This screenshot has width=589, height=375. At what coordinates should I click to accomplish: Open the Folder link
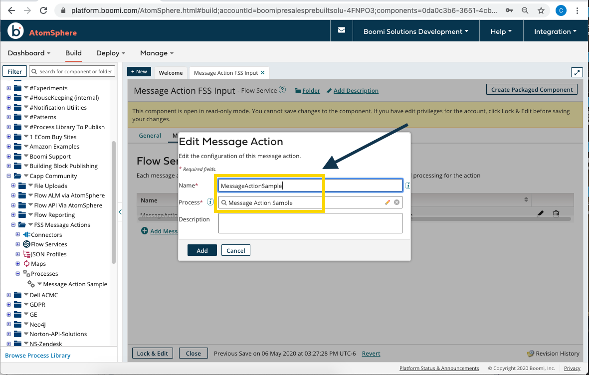click(311, 91)
